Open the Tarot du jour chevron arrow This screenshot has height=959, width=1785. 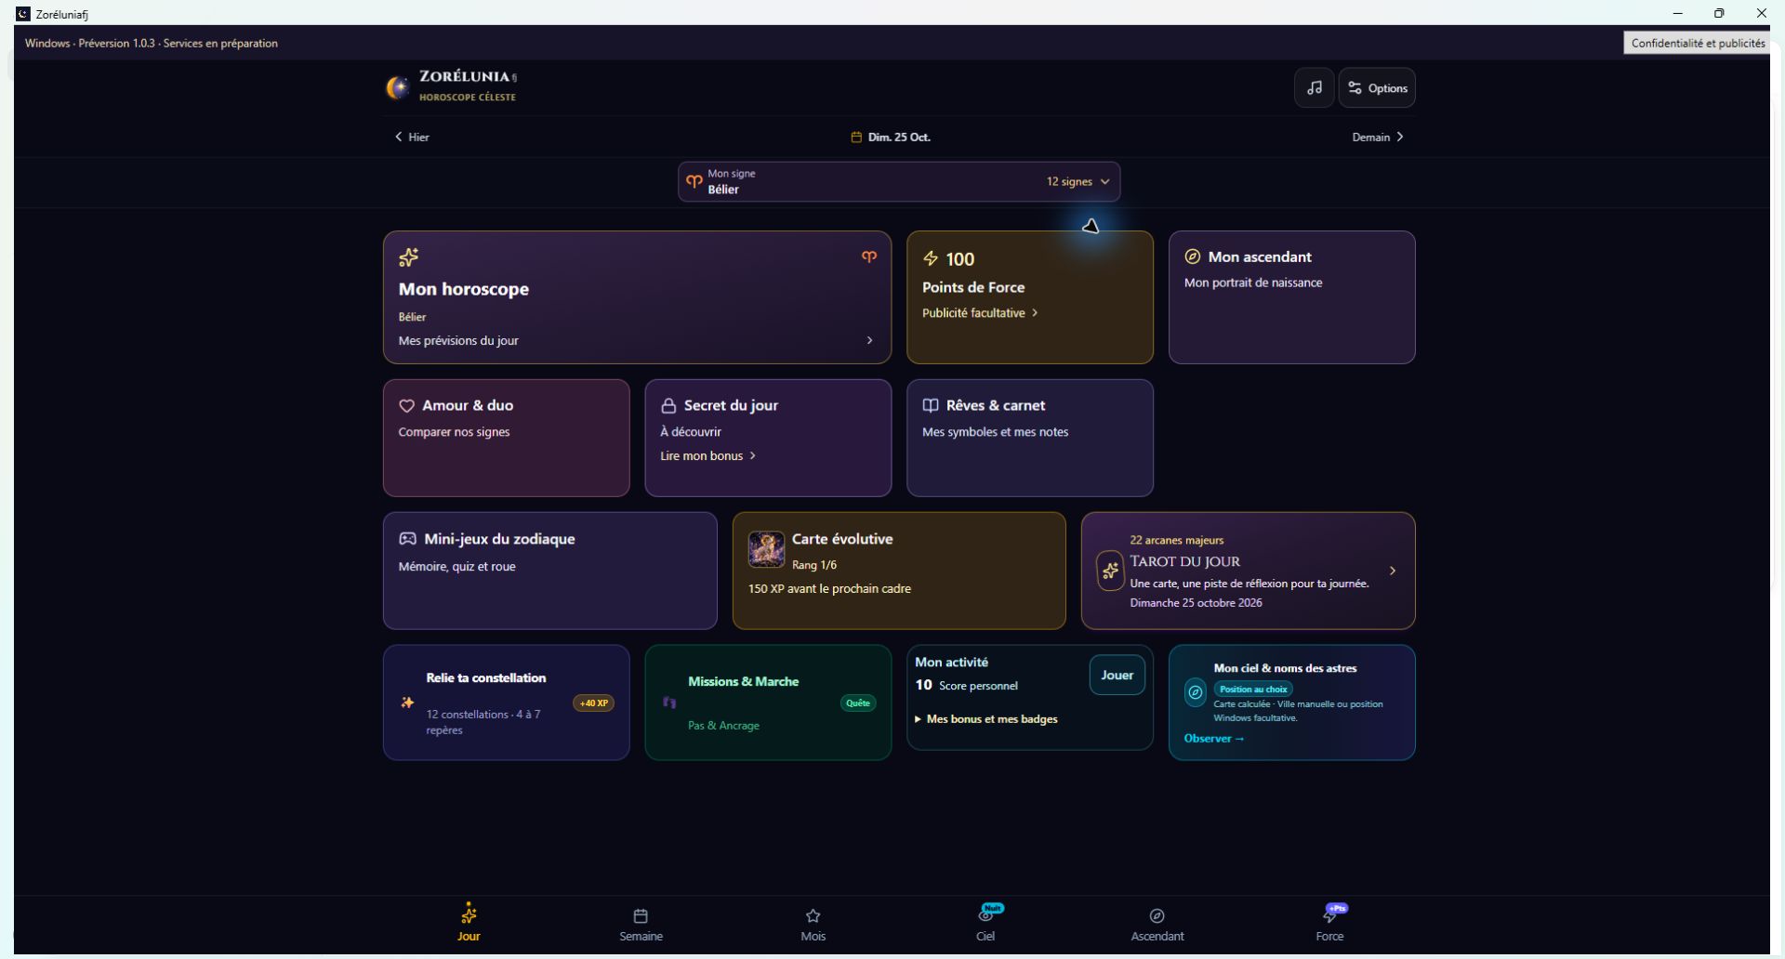(x=1393, y=571)
